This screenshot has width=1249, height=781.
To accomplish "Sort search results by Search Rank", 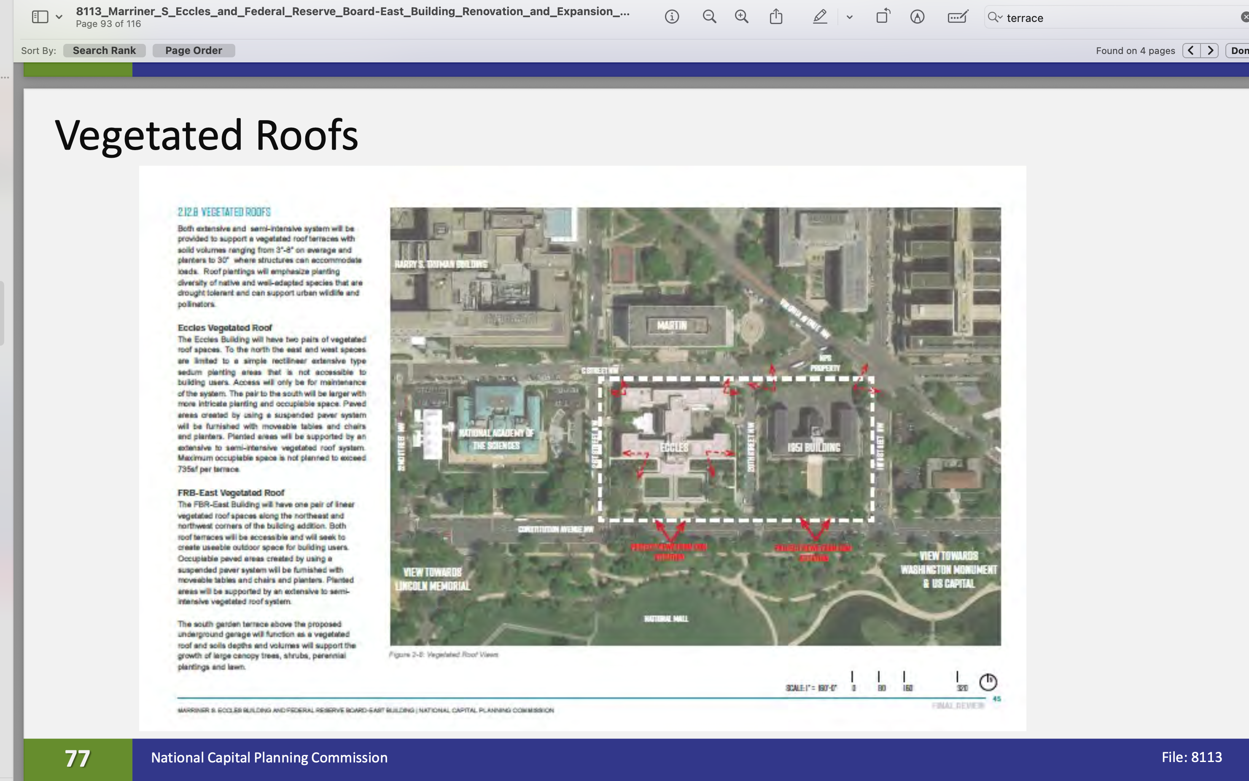I will click(104, 51).
